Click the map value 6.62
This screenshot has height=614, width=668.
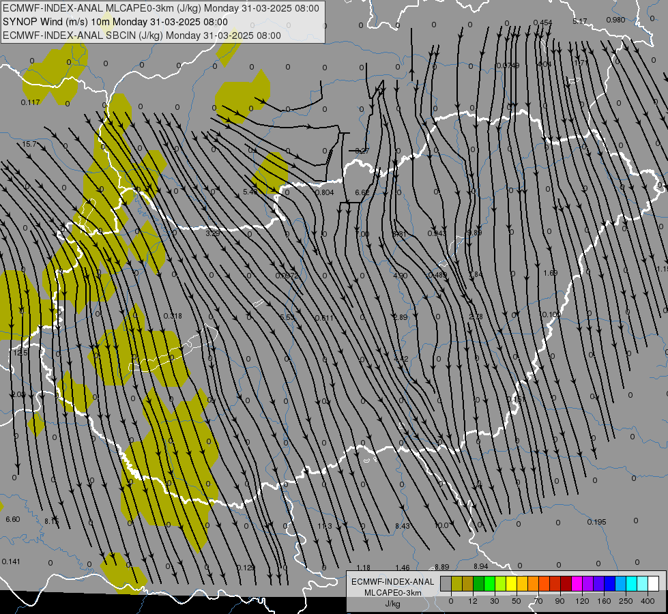(x=362, y=192)
